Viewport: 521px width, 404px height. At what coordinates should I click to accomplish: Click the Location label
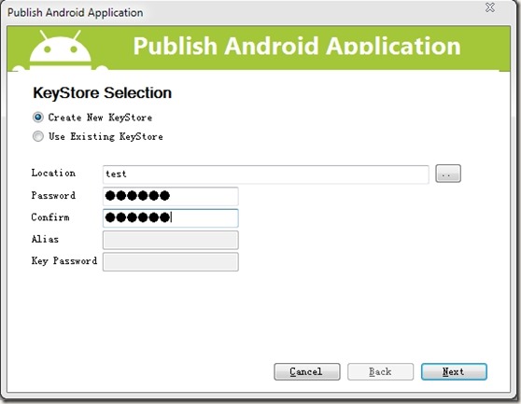tap(53, 173)
